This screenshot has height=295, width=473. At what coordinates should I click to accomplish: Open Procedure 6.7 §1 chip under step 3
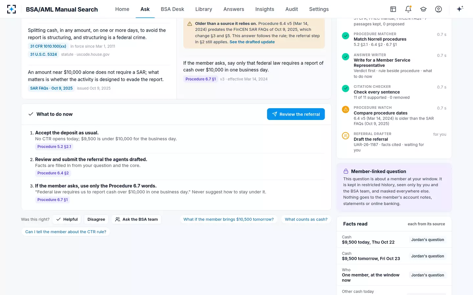point(53,200)
